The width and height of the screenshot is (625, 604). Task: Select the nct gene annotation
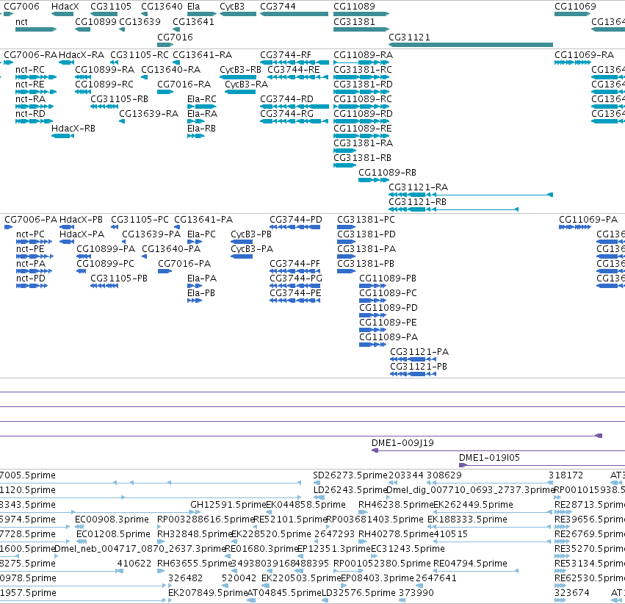tap(36, 29)
